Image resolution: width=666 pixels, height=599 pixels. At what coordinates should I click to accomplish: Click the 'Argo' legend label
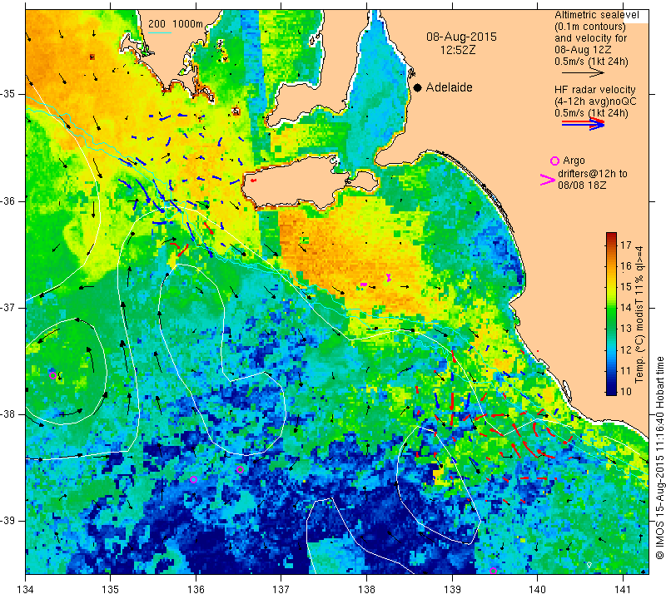point(574,161)
